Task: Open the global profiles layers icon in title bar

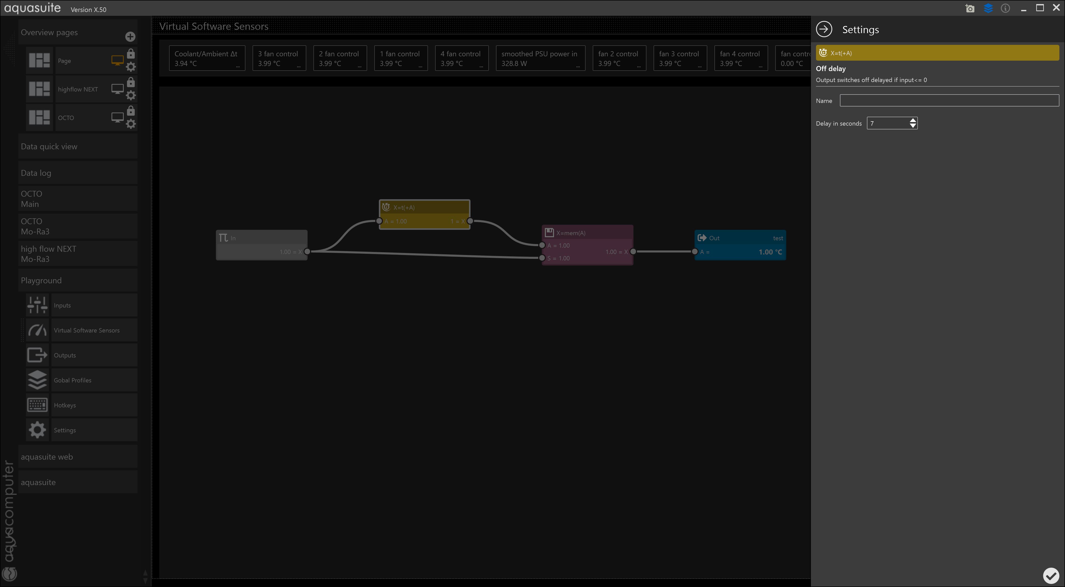Action: [x=988, y=8]
